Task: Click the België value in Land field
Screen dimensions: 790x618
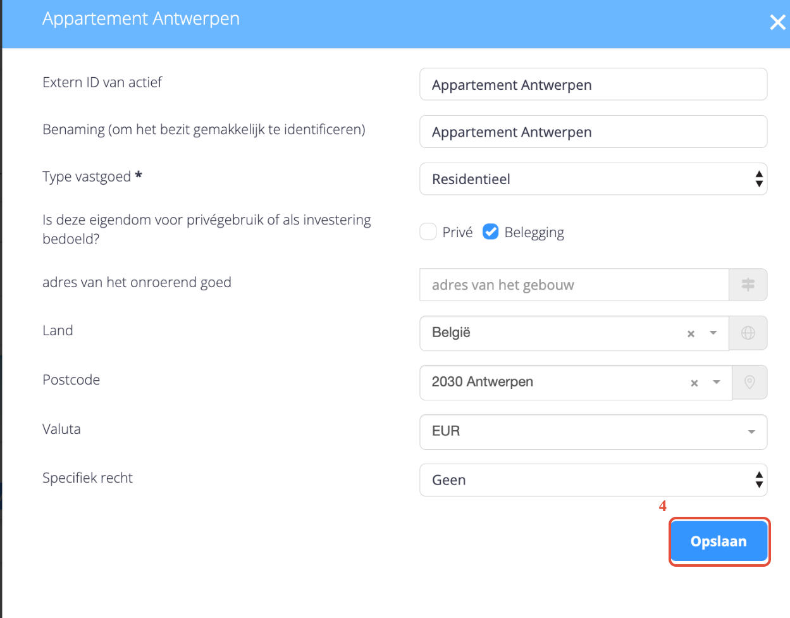Action: (451, 333)
